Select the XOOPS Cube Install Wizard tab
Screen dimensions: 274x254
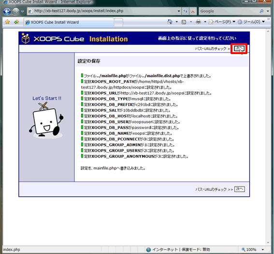69,22
